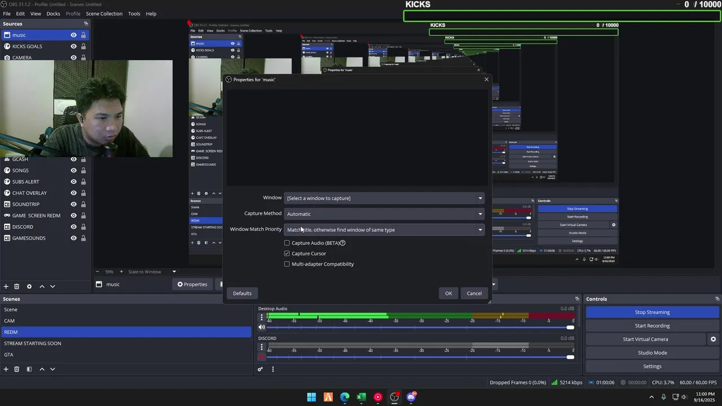The height and width of the screenshot is (406, 722).
Task: Cancel the music properties dialog
Action: (474, 293)
